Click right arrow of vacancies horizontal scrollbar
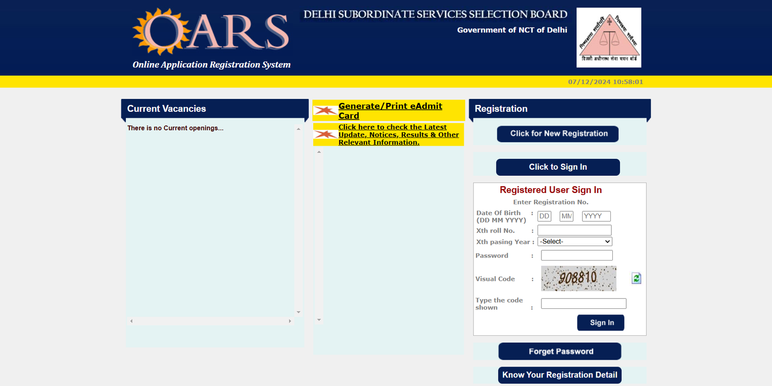Viewport: 772px width, 386px height. [290, 321]
